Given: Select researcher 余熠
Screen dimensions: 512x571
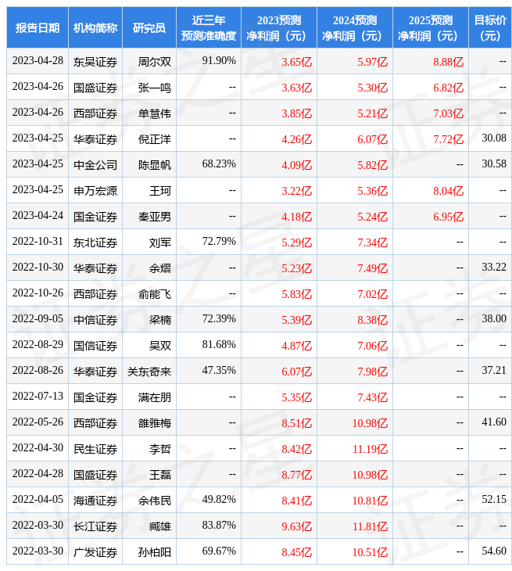Looking at the screenshot, I should pyautogui.click(x=160, y=268).
